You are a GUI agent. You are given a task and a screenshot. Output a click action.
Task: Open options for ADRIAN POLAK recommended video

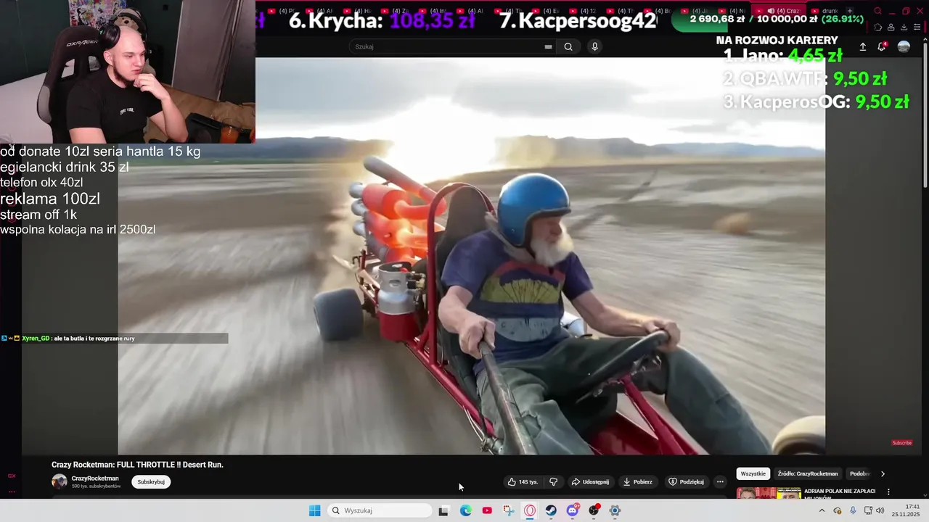click(888, 492)
